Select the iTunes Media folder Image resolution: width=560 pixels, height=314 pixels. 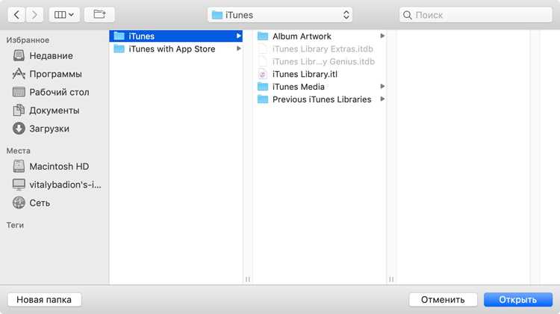click(x=320, y=87)
